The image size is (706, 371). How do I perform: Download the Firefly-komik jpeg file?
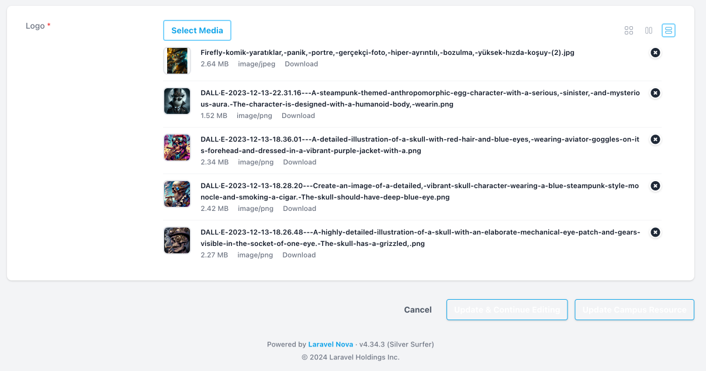pyautogui.click(x=301, y=64)
